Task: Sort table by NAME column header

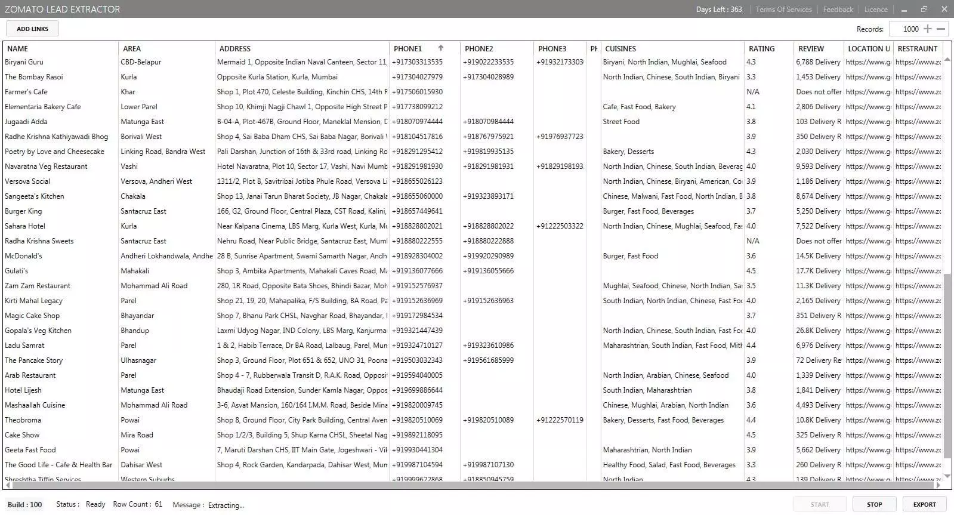Action: pos(18,49)
